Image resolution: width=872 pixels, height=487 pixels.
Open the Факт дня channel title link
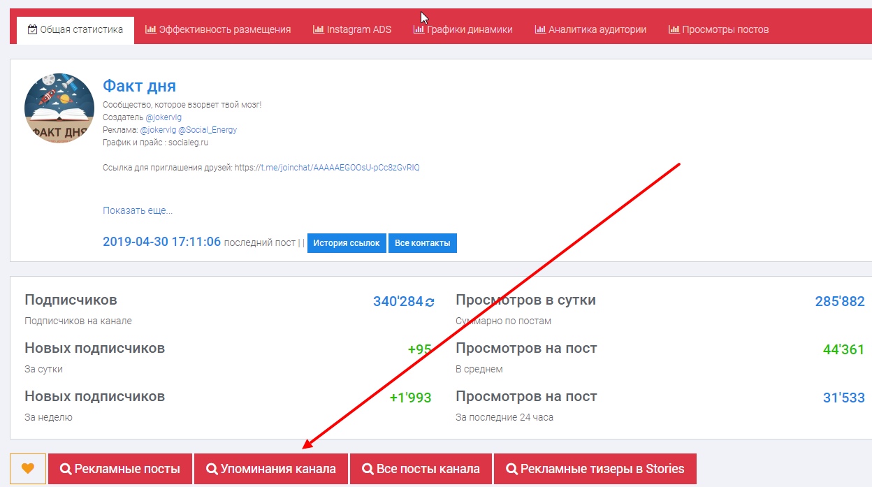[139, 86]
